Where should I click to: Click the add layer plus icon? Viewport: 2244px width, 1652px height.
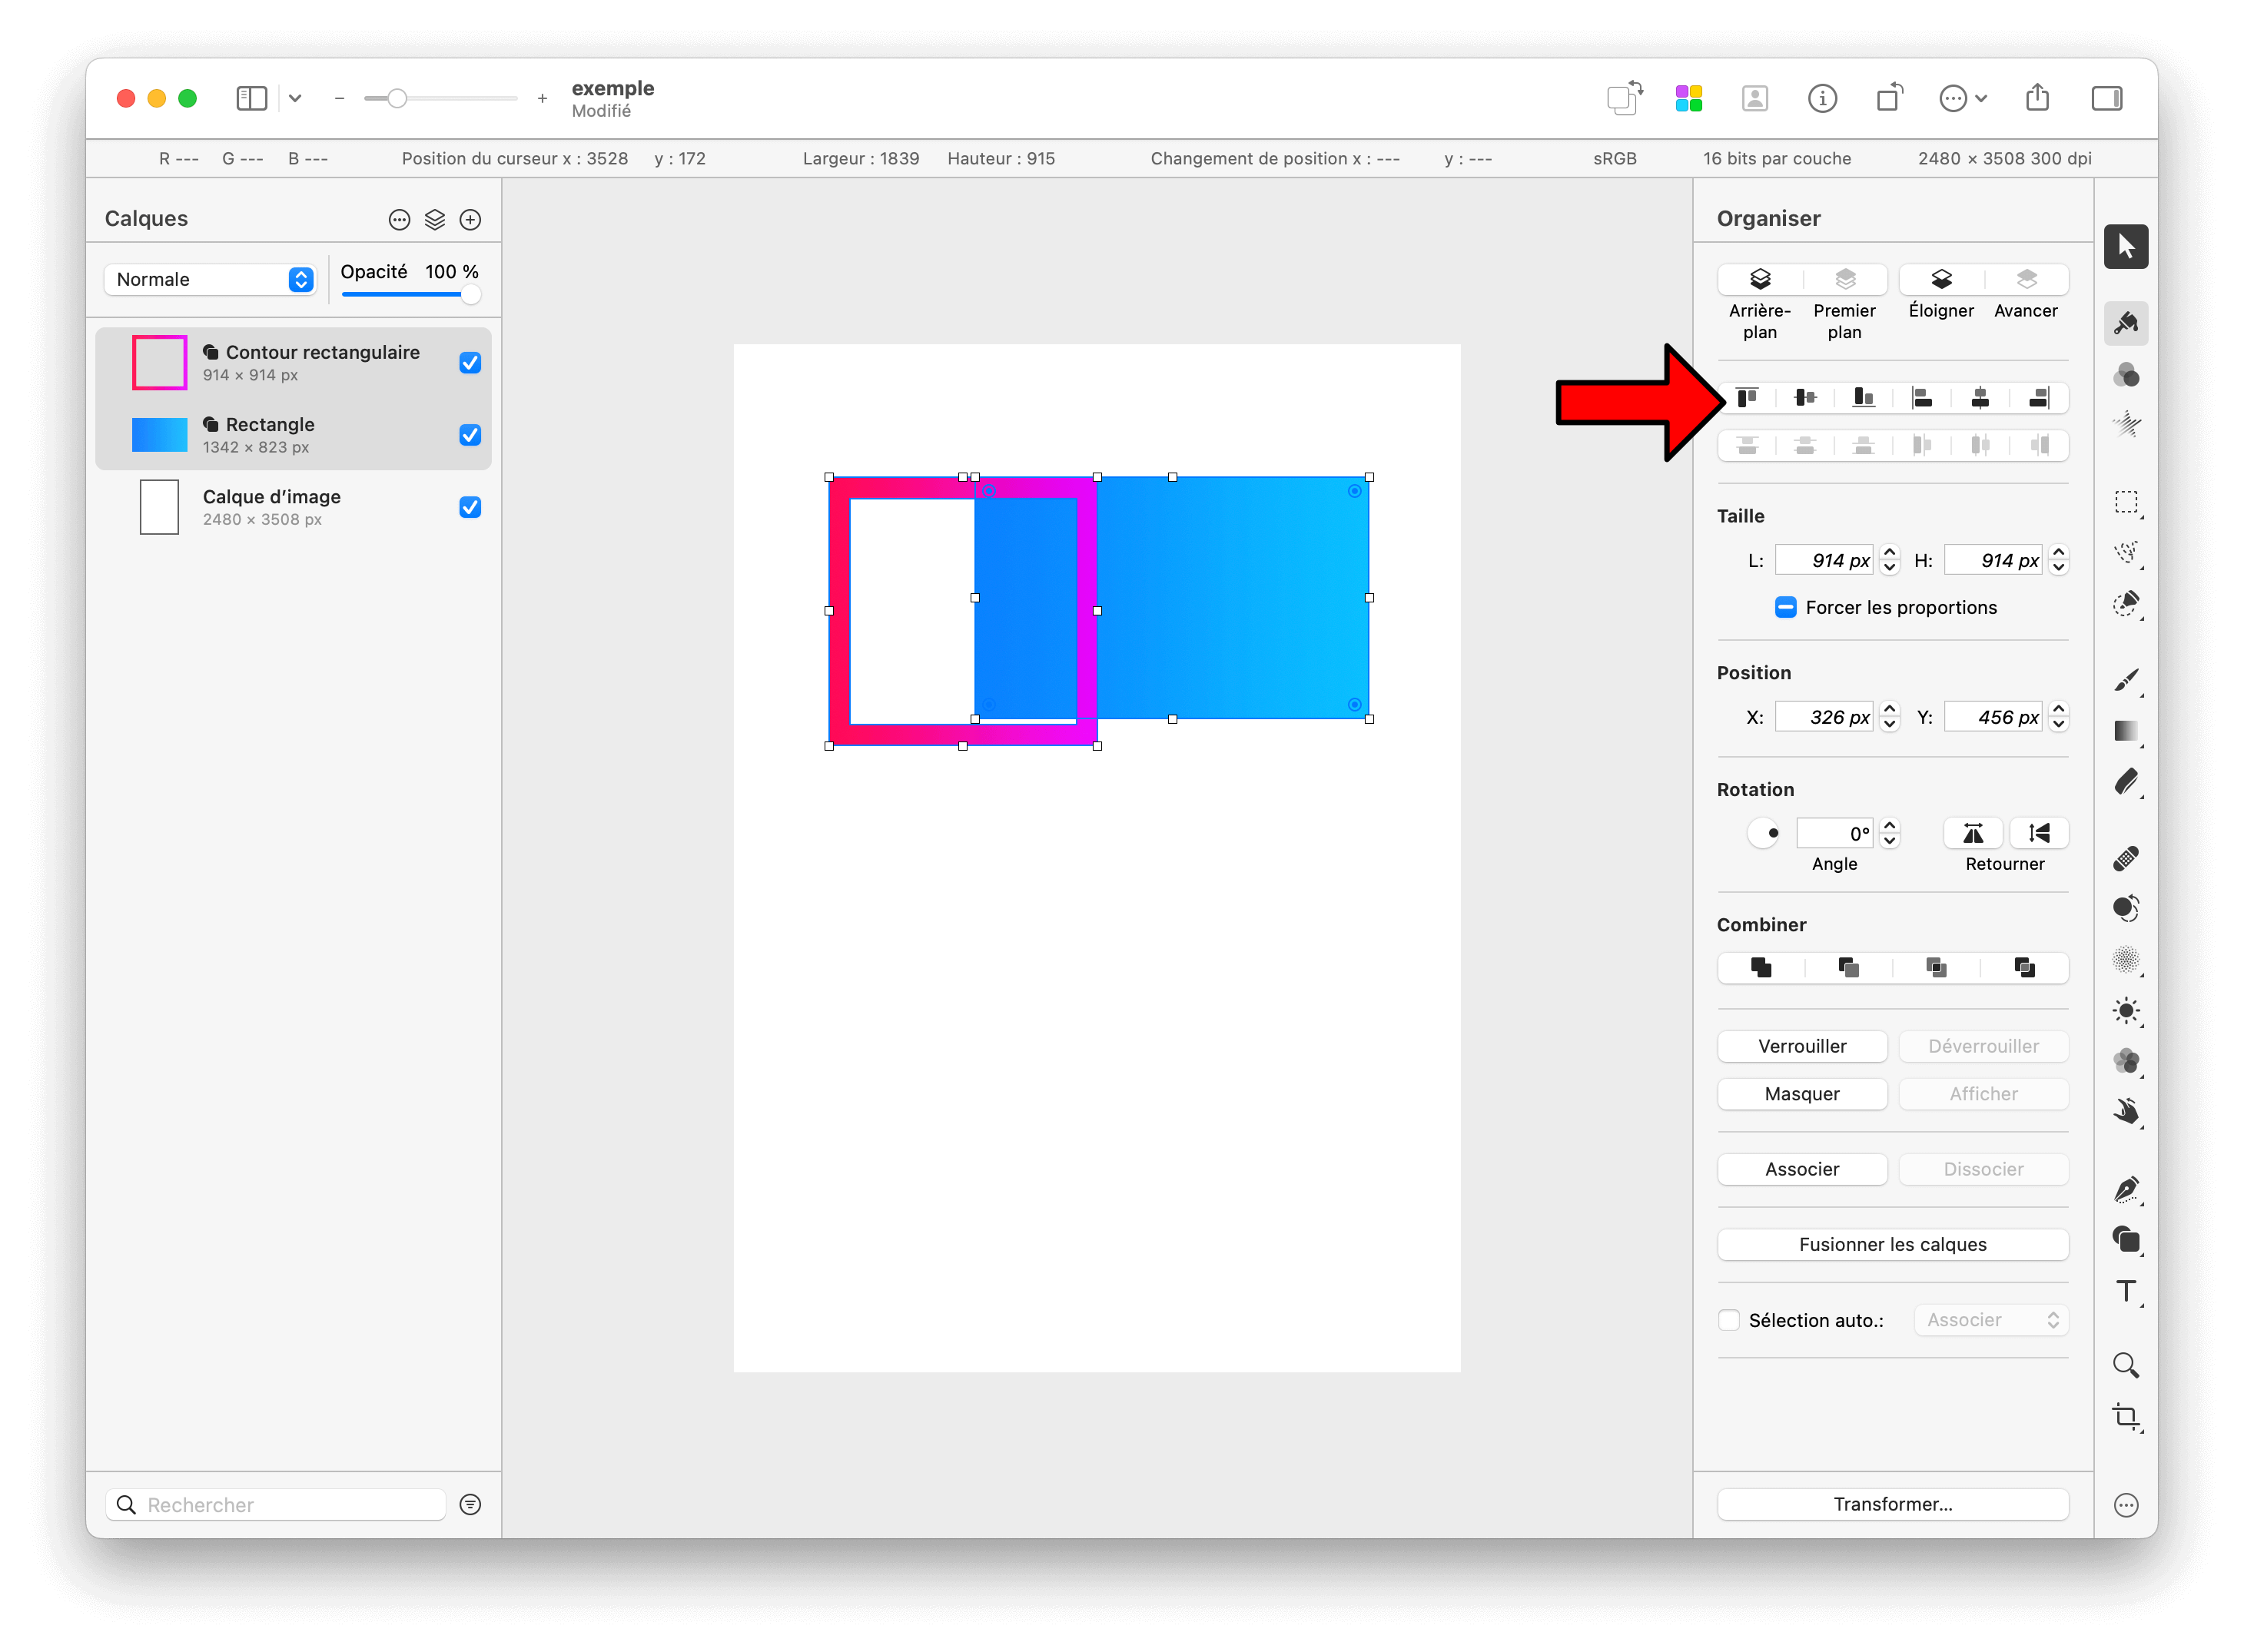tap(470, 220)
